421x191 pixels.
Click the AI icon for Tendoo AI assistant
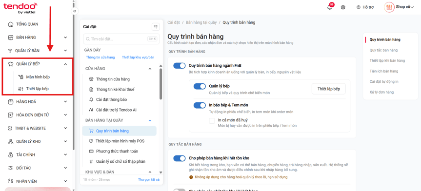[x=91, y=110]
